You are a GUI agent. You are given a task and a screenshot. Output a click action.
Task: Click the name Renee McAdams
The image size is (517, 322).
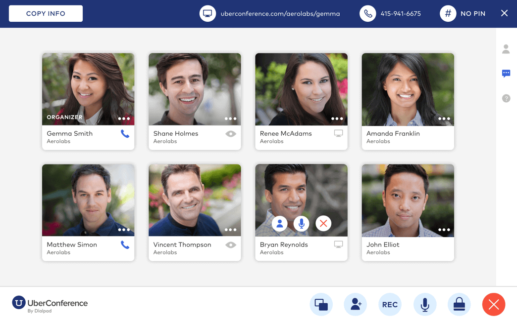click(x=286, y=133)
